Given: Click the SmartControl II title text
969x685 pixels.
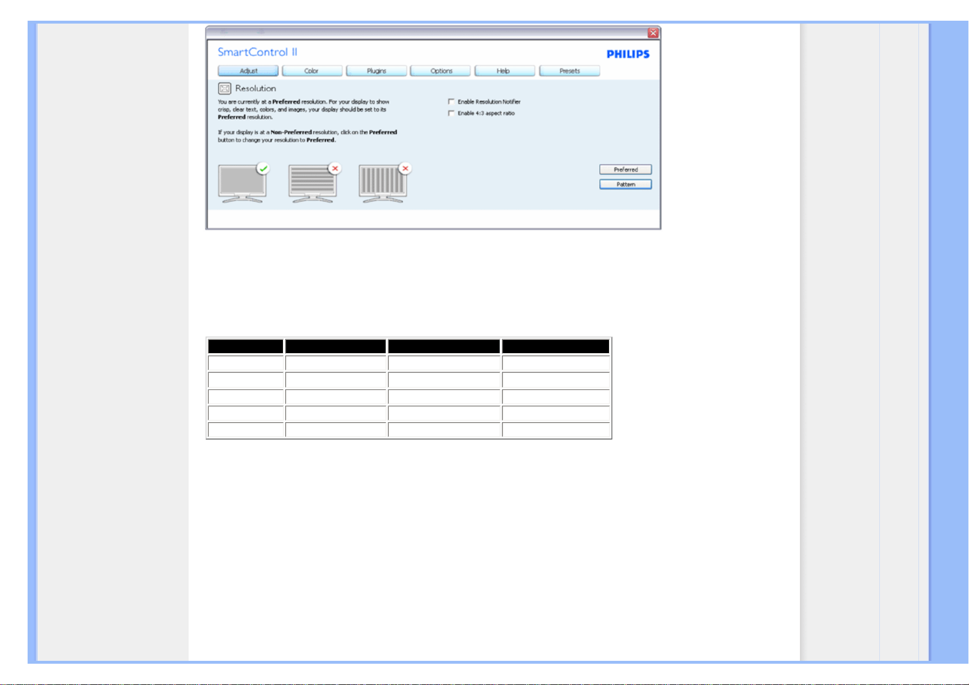Looking at the screenshot, I should click(x=258, y=52).
